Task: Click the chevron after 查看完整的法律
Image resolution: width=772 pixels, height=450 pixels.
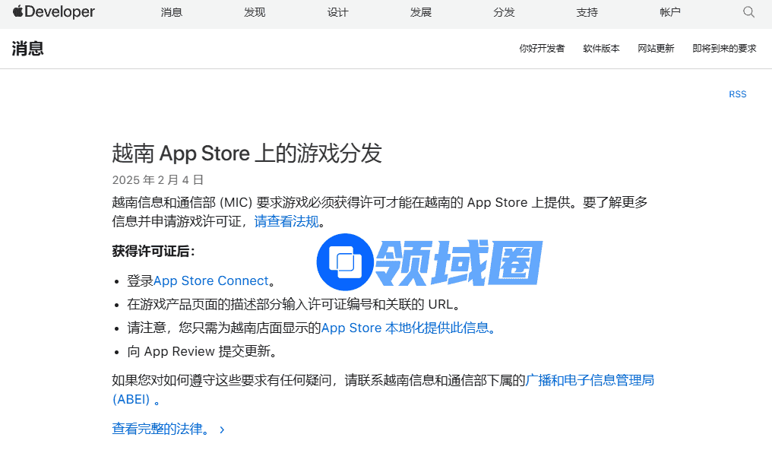Action: tap(222, 429)
